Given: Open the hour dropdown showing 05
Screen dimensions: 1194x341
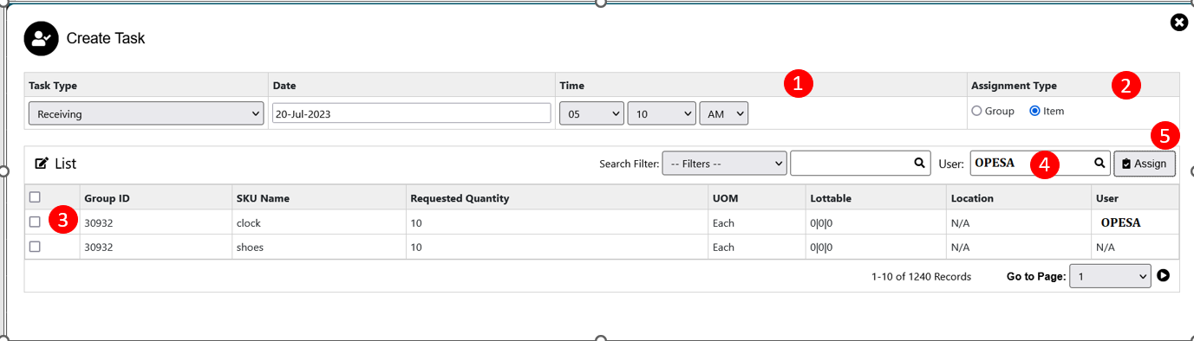Looking at the screenshot, I should (x=592, y=113).
